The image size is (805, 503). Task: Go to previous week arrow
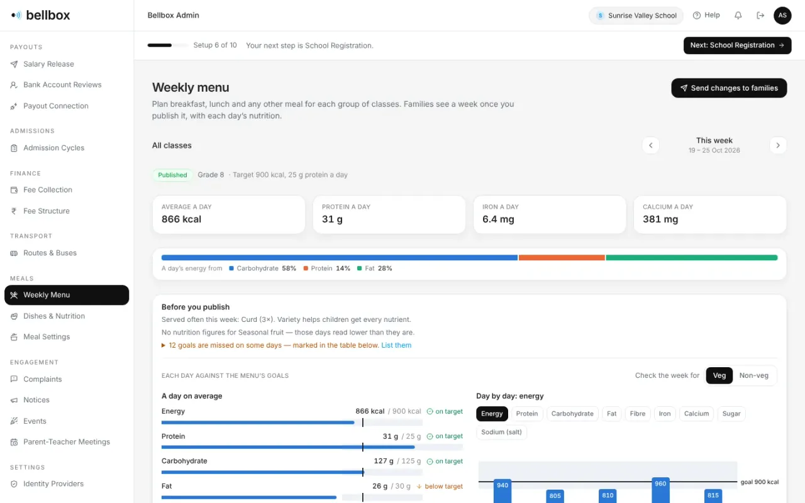pyautogui.click(x=651, y=145)
